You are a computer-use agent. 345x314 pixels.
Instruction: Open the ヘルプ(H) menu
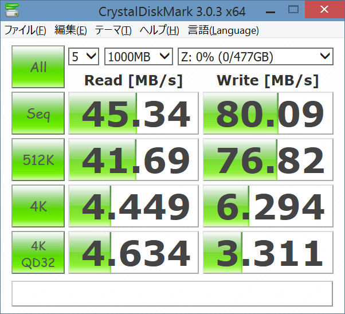pyautogui.click(x=159, y=30)
